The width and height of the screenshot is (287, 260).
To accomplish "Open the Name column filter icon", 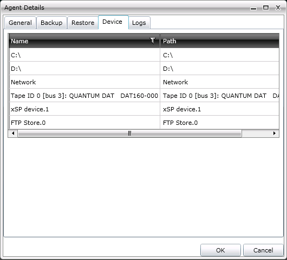I will click(x=153, y=41).
